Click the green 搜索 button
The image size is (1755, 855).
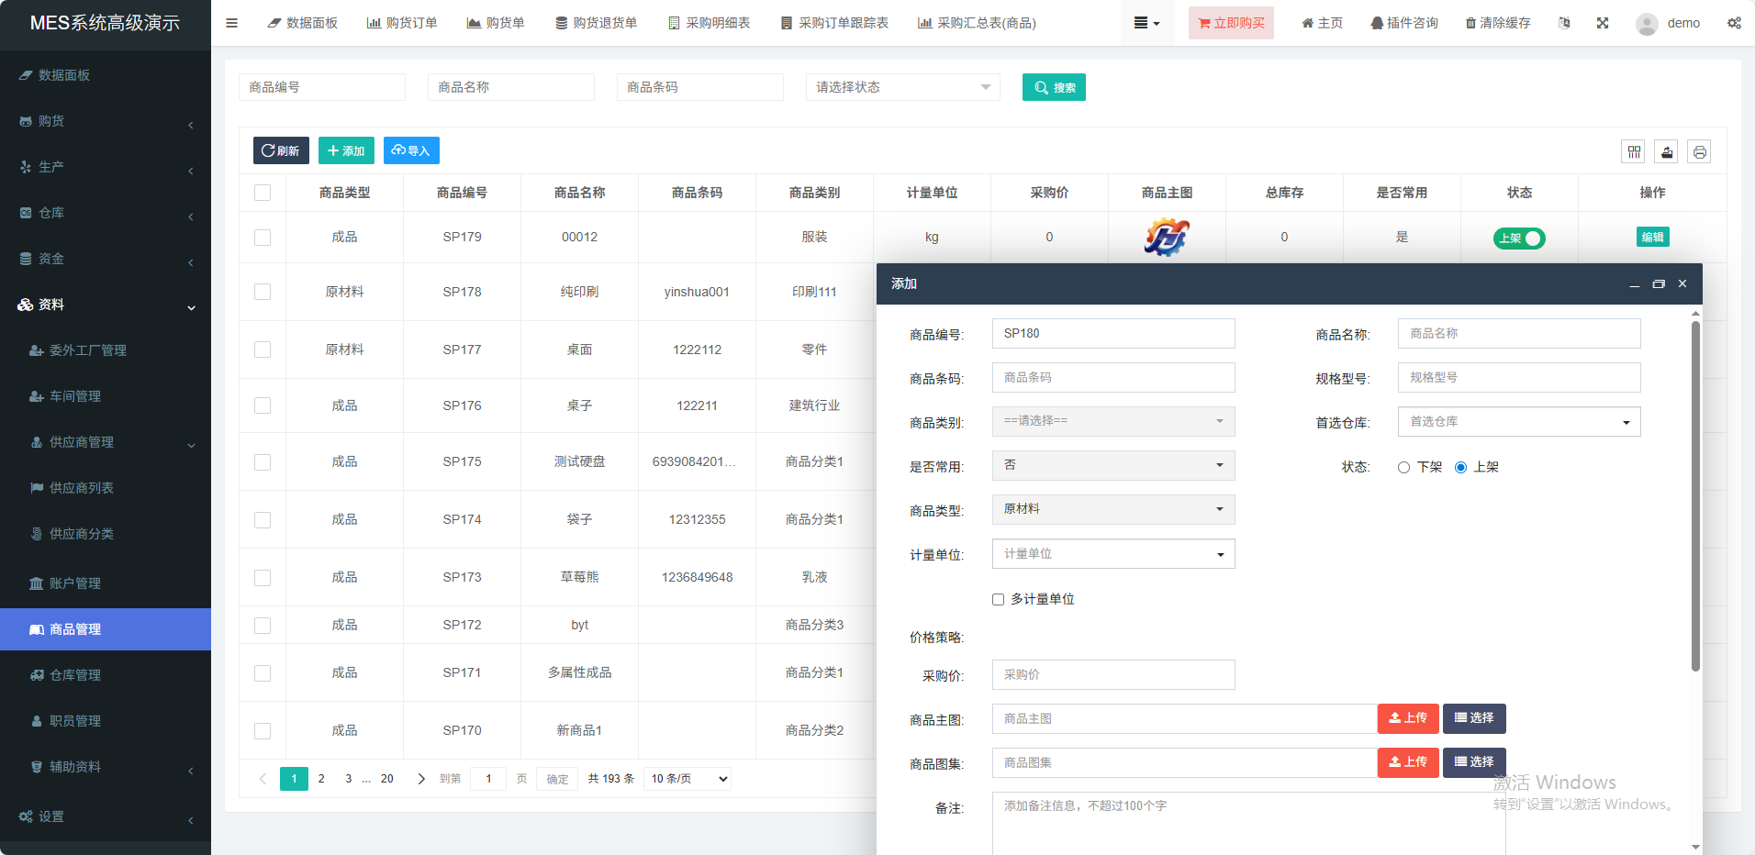(1054, 87)
